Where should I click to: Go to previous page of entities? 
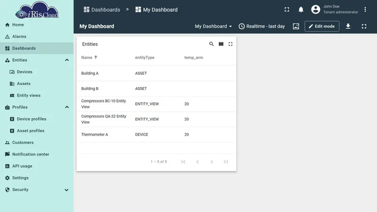click(197, 162)
